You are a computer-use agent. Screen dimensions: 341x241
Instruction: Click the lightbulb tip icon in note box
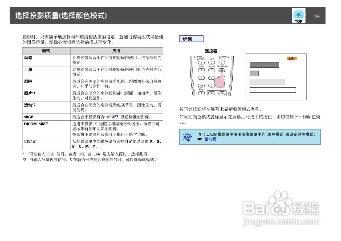pos(186,136)
